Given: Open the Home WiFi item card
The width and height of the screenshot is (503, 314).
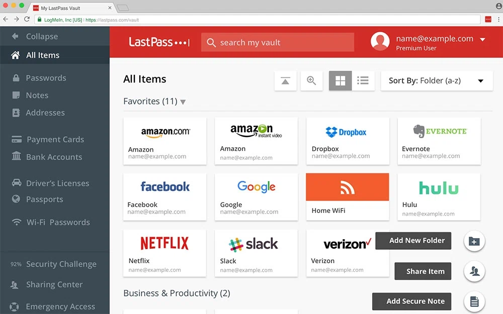Looking at the screenshot, I should coord(348,197).
